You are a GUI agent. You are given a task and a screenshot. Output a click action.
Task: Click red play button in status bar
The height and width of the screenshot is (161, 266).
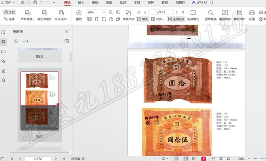[203, 159]
